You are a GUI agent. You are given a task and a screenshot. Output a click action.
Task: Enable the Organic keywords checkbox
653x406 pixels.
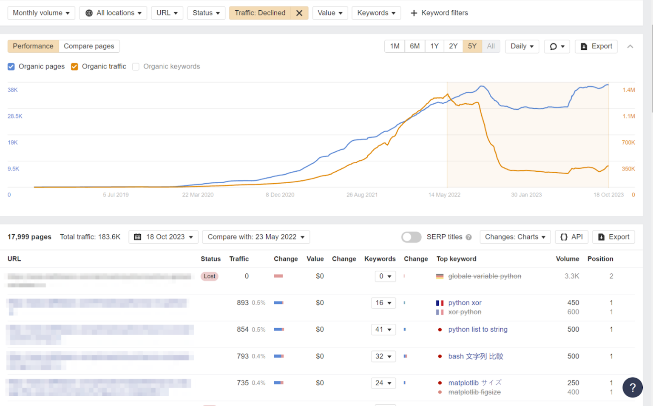[136, 67]
